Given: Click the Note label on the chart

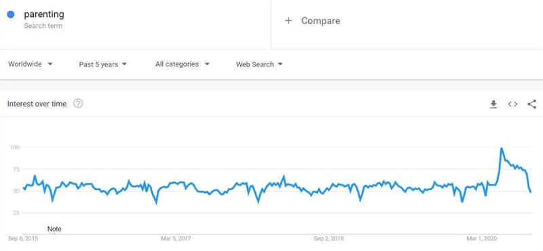Looking at the screenshot, I should [x=54, y=229].
